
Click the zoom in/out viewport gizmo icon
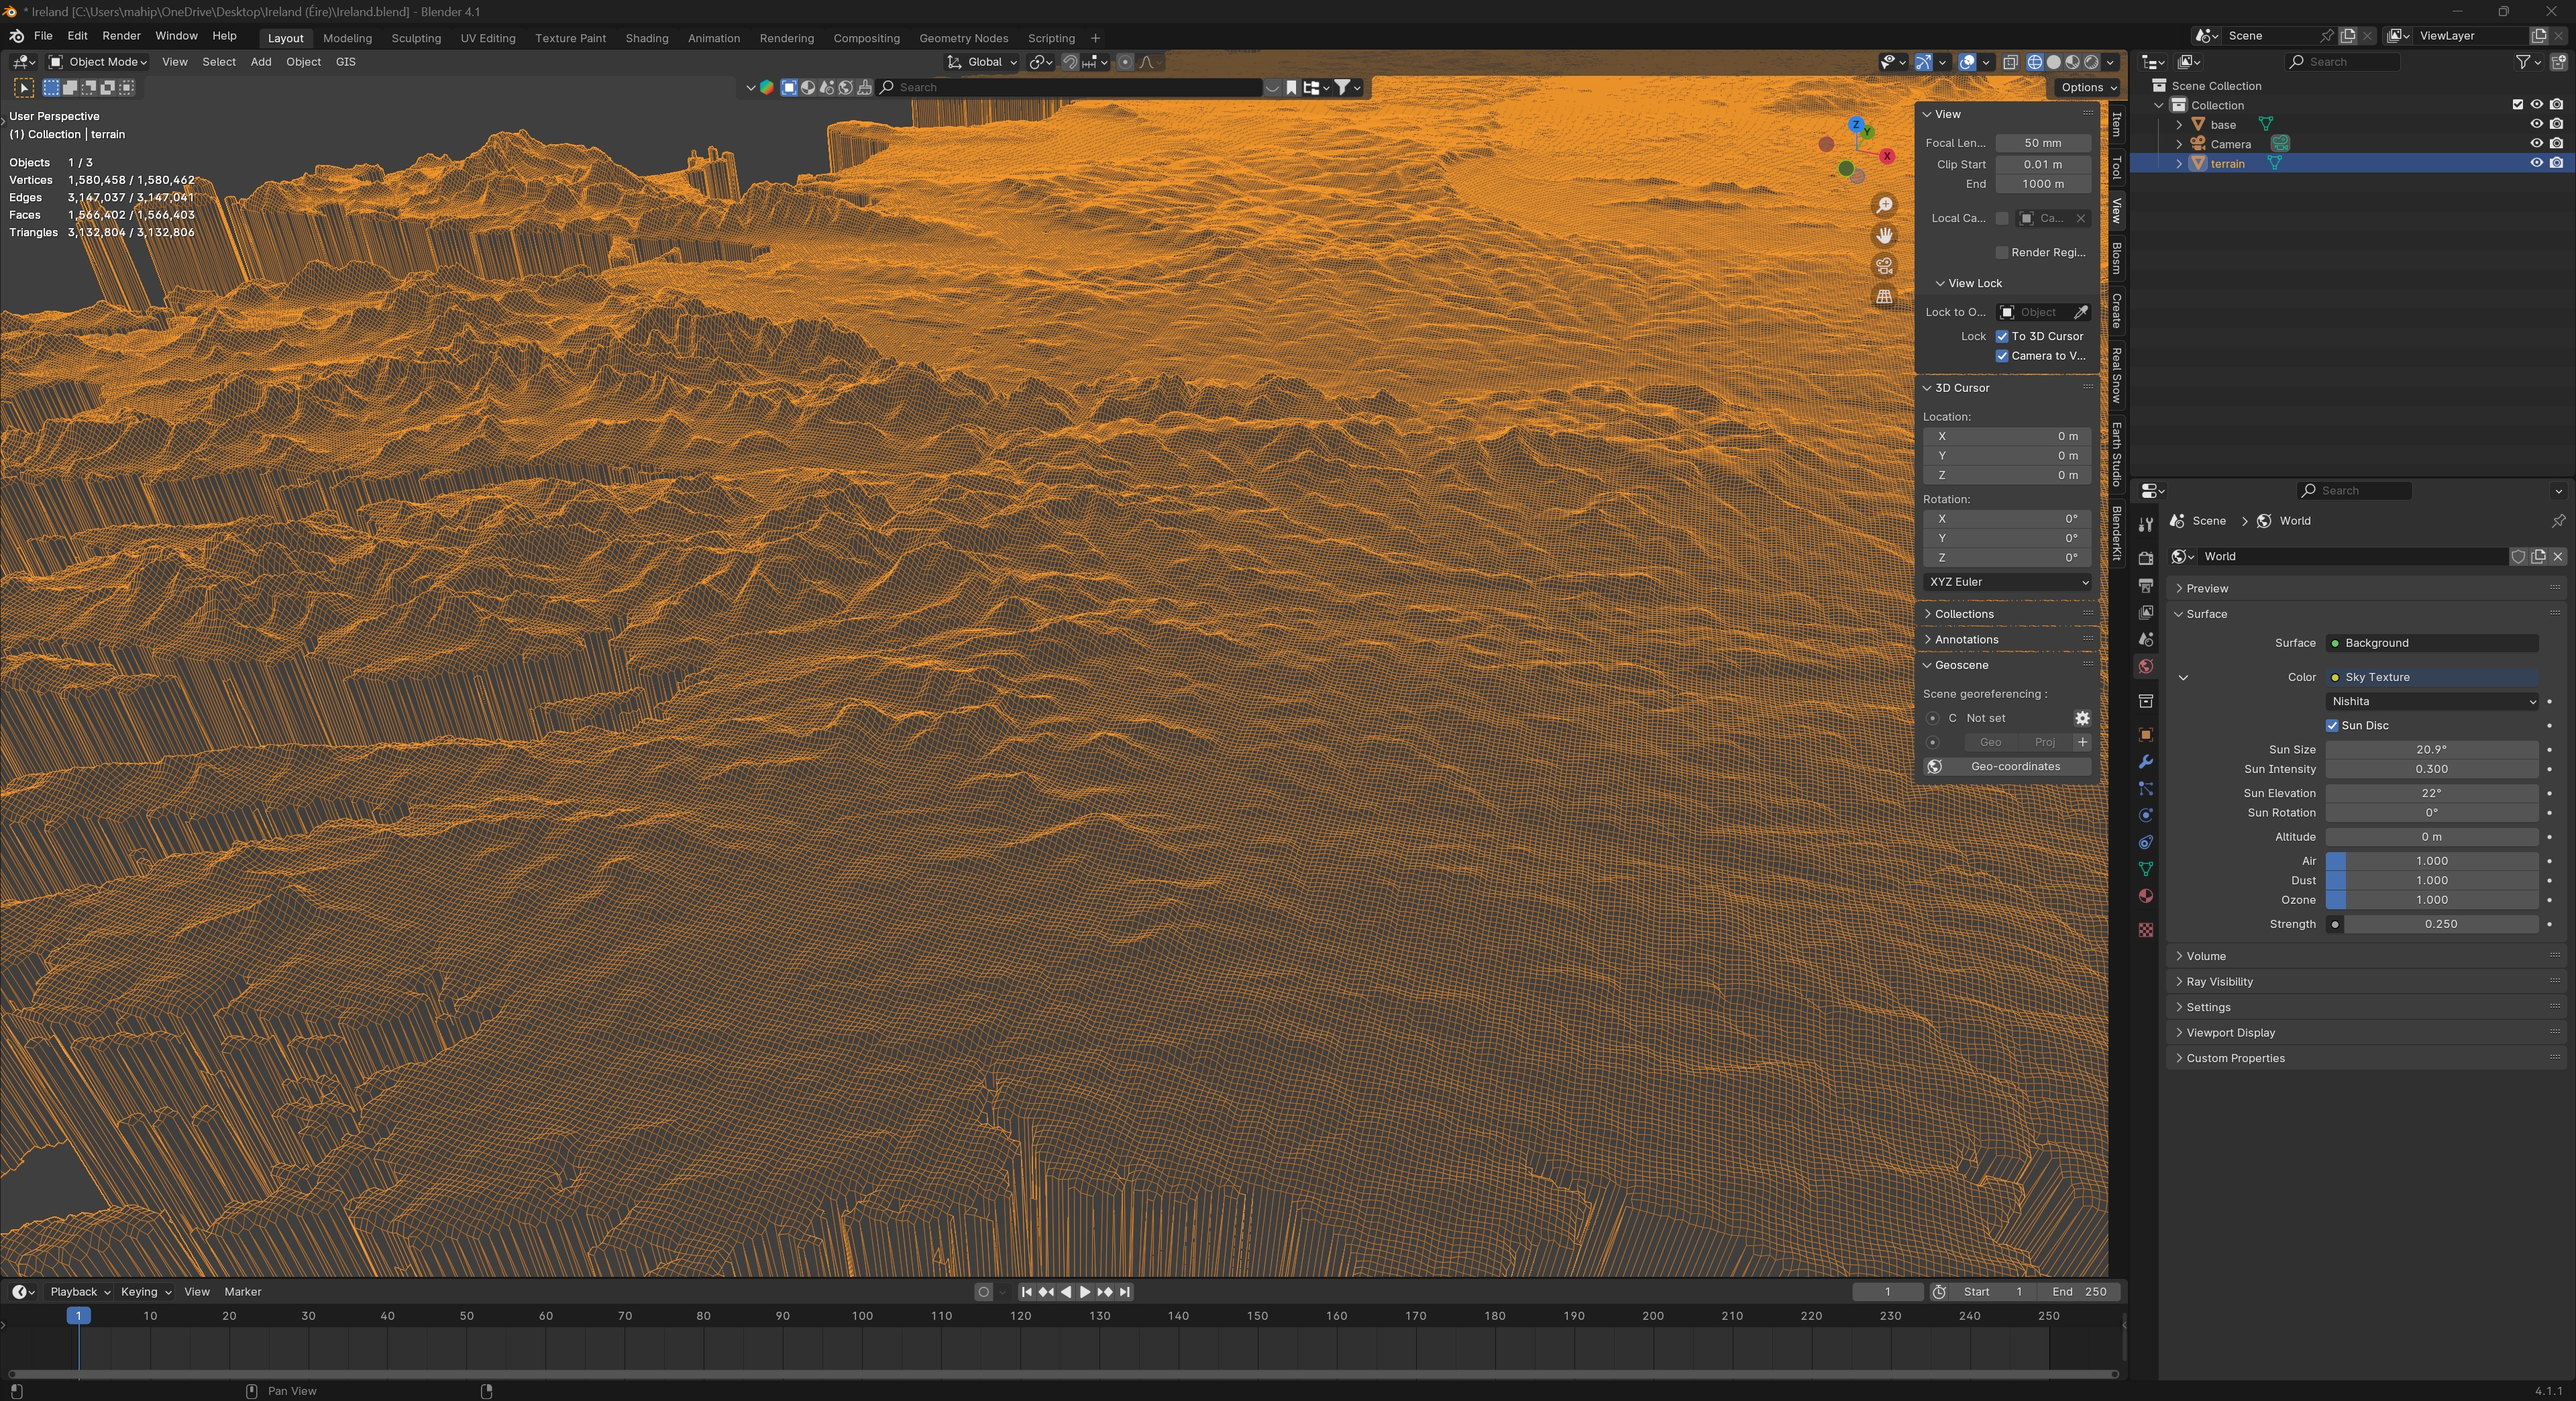pyautogui.click(x=1884, y=205)
